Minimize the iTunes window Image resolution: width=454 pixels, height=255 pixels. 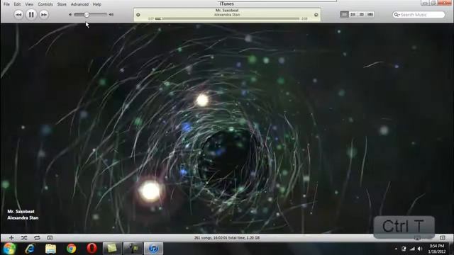click(425, 3)
